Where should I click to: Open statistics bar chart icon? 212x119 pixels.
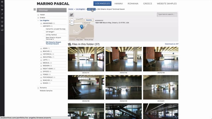(x=2, y=30)
